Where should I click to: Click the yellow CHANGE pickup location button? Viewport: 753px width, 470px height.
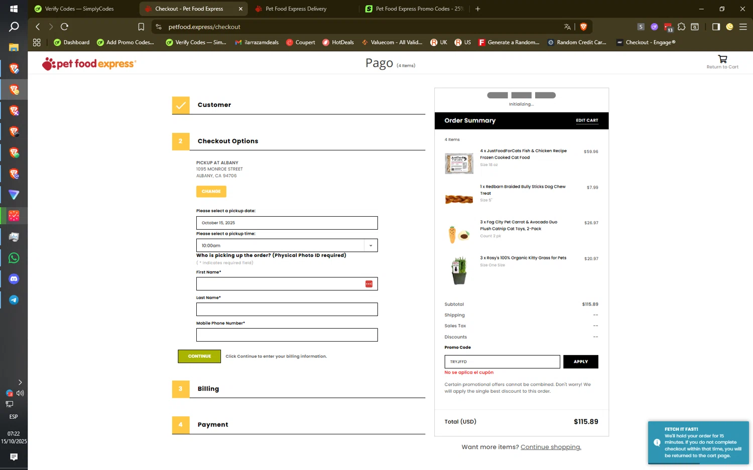coord(211,192)
